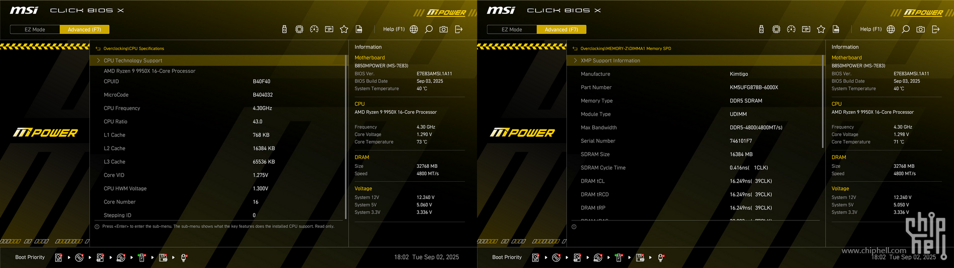Select the SDRAM Cycle Time row
The image size is (954, 268).
pos(695,168)
